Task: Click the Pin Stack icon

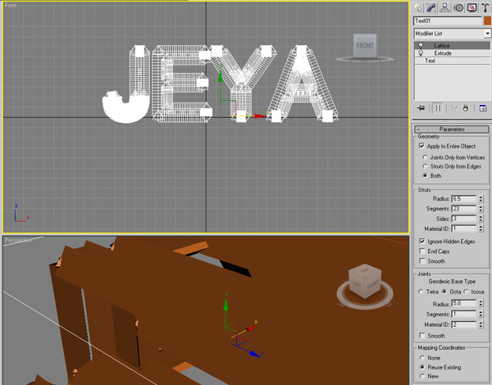Action: tap(421, 108)
